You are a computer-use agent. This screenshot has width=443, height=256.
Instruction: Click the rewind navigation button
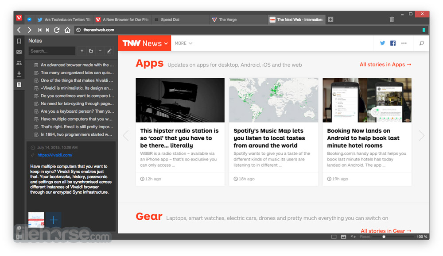click(40, 30)
